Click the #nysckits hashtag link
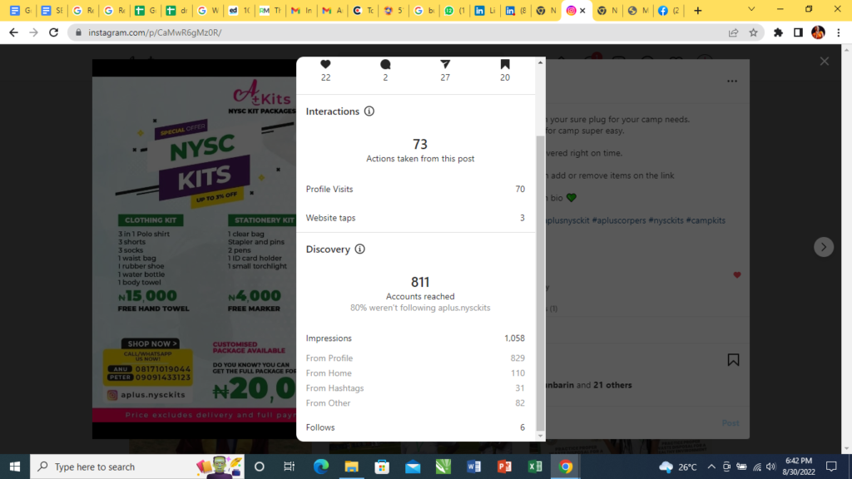The height and width of the screenshot is (479, 852). point(666,220)
